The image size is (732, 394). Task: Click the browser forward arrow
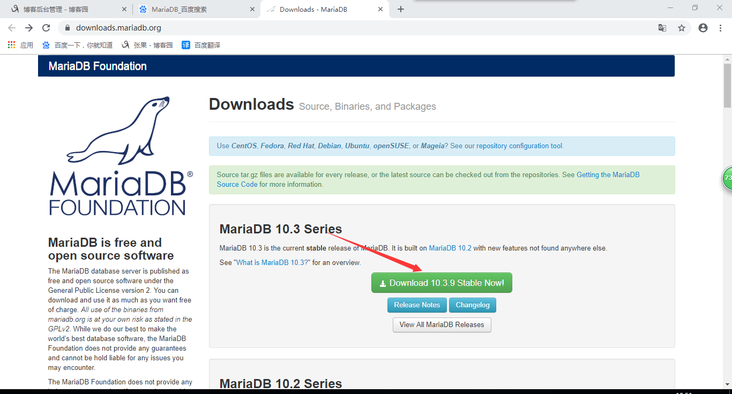(x=29, y=28)
